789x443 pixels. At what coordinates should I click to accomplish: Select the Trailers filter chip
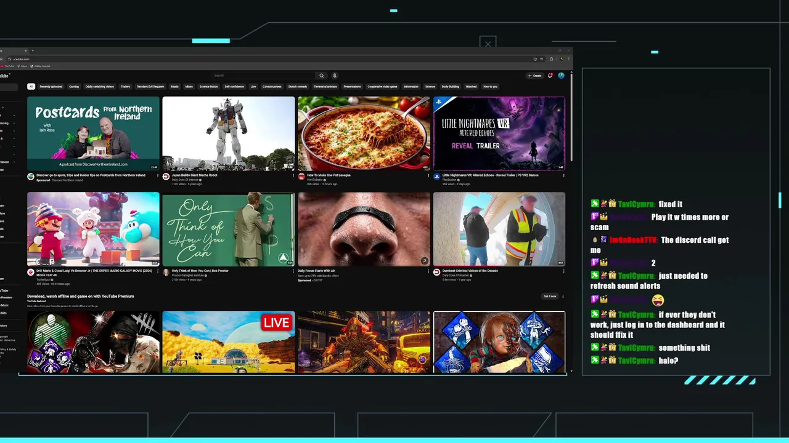(x=126, y=87)
